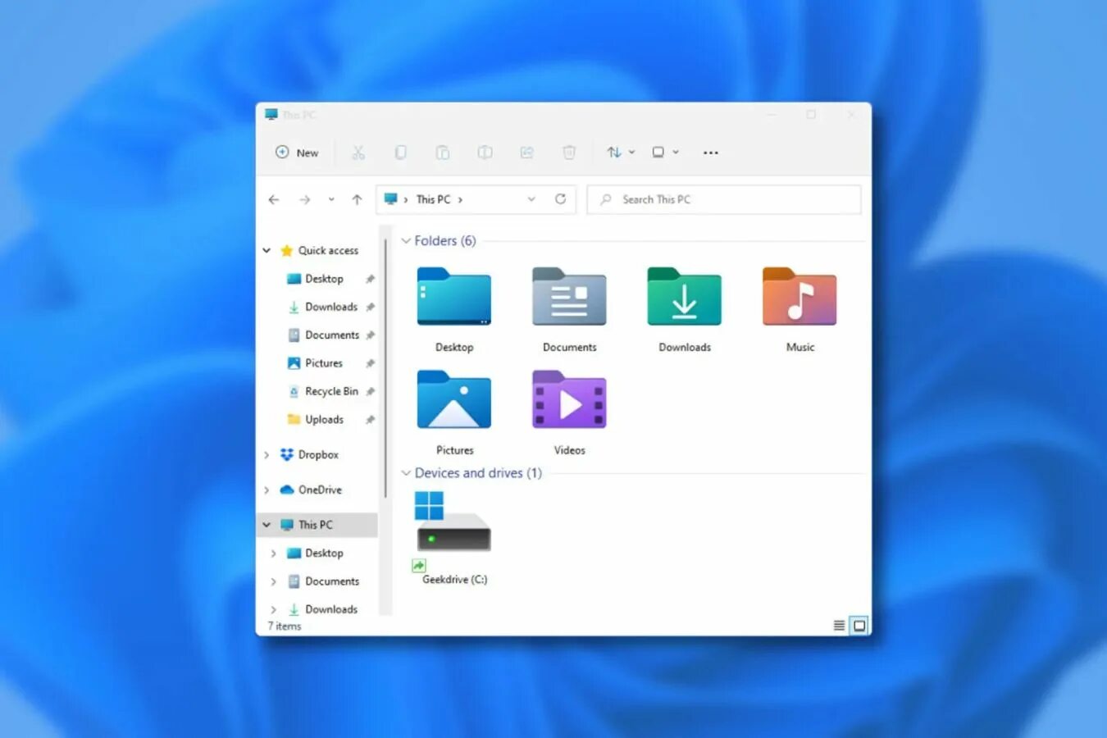This screenshot has width=1107, height=738.
Task: Click the Cut scissors icon
Action: click(x=358, y=153)
